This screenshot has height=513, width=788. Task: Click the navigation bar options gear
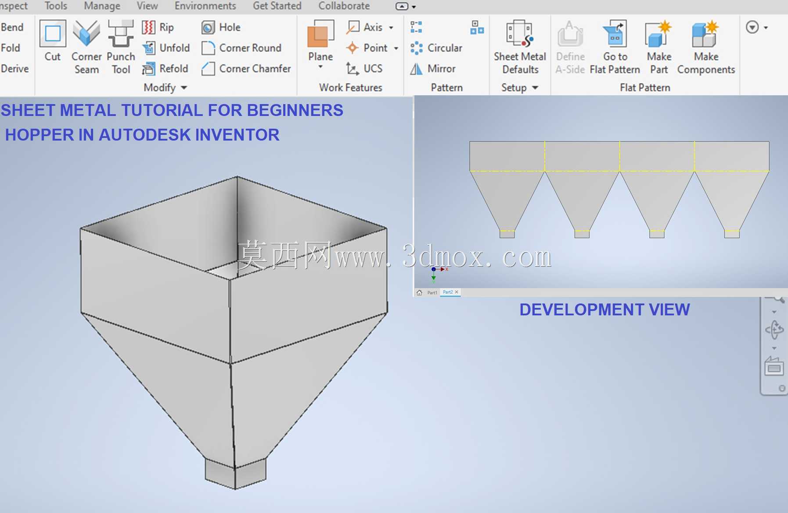(781, 388)
